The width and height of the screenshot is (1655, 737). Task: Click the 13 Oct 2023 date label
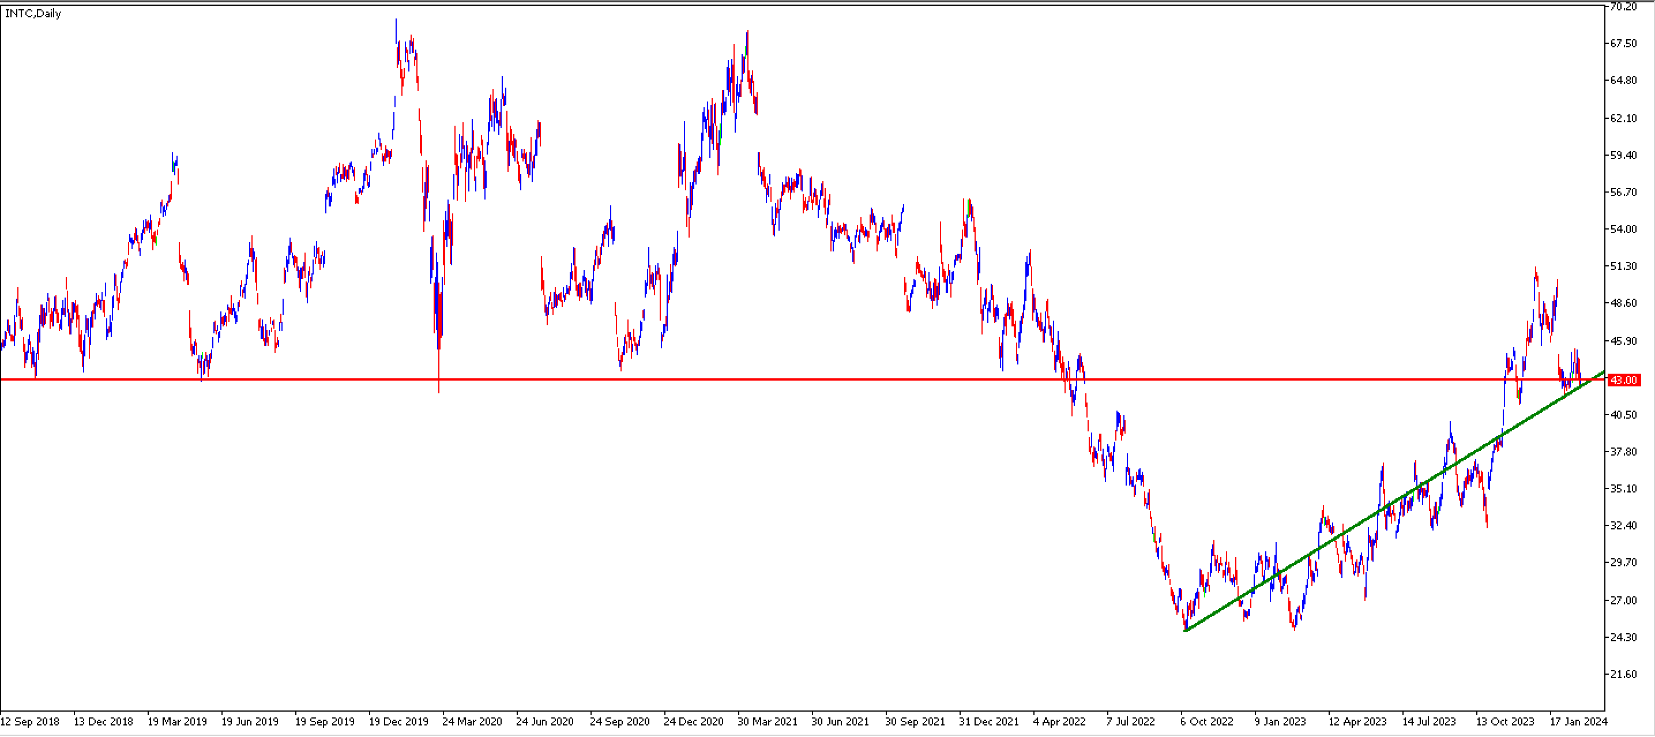pyautogui.click(x=1504, y=721)
